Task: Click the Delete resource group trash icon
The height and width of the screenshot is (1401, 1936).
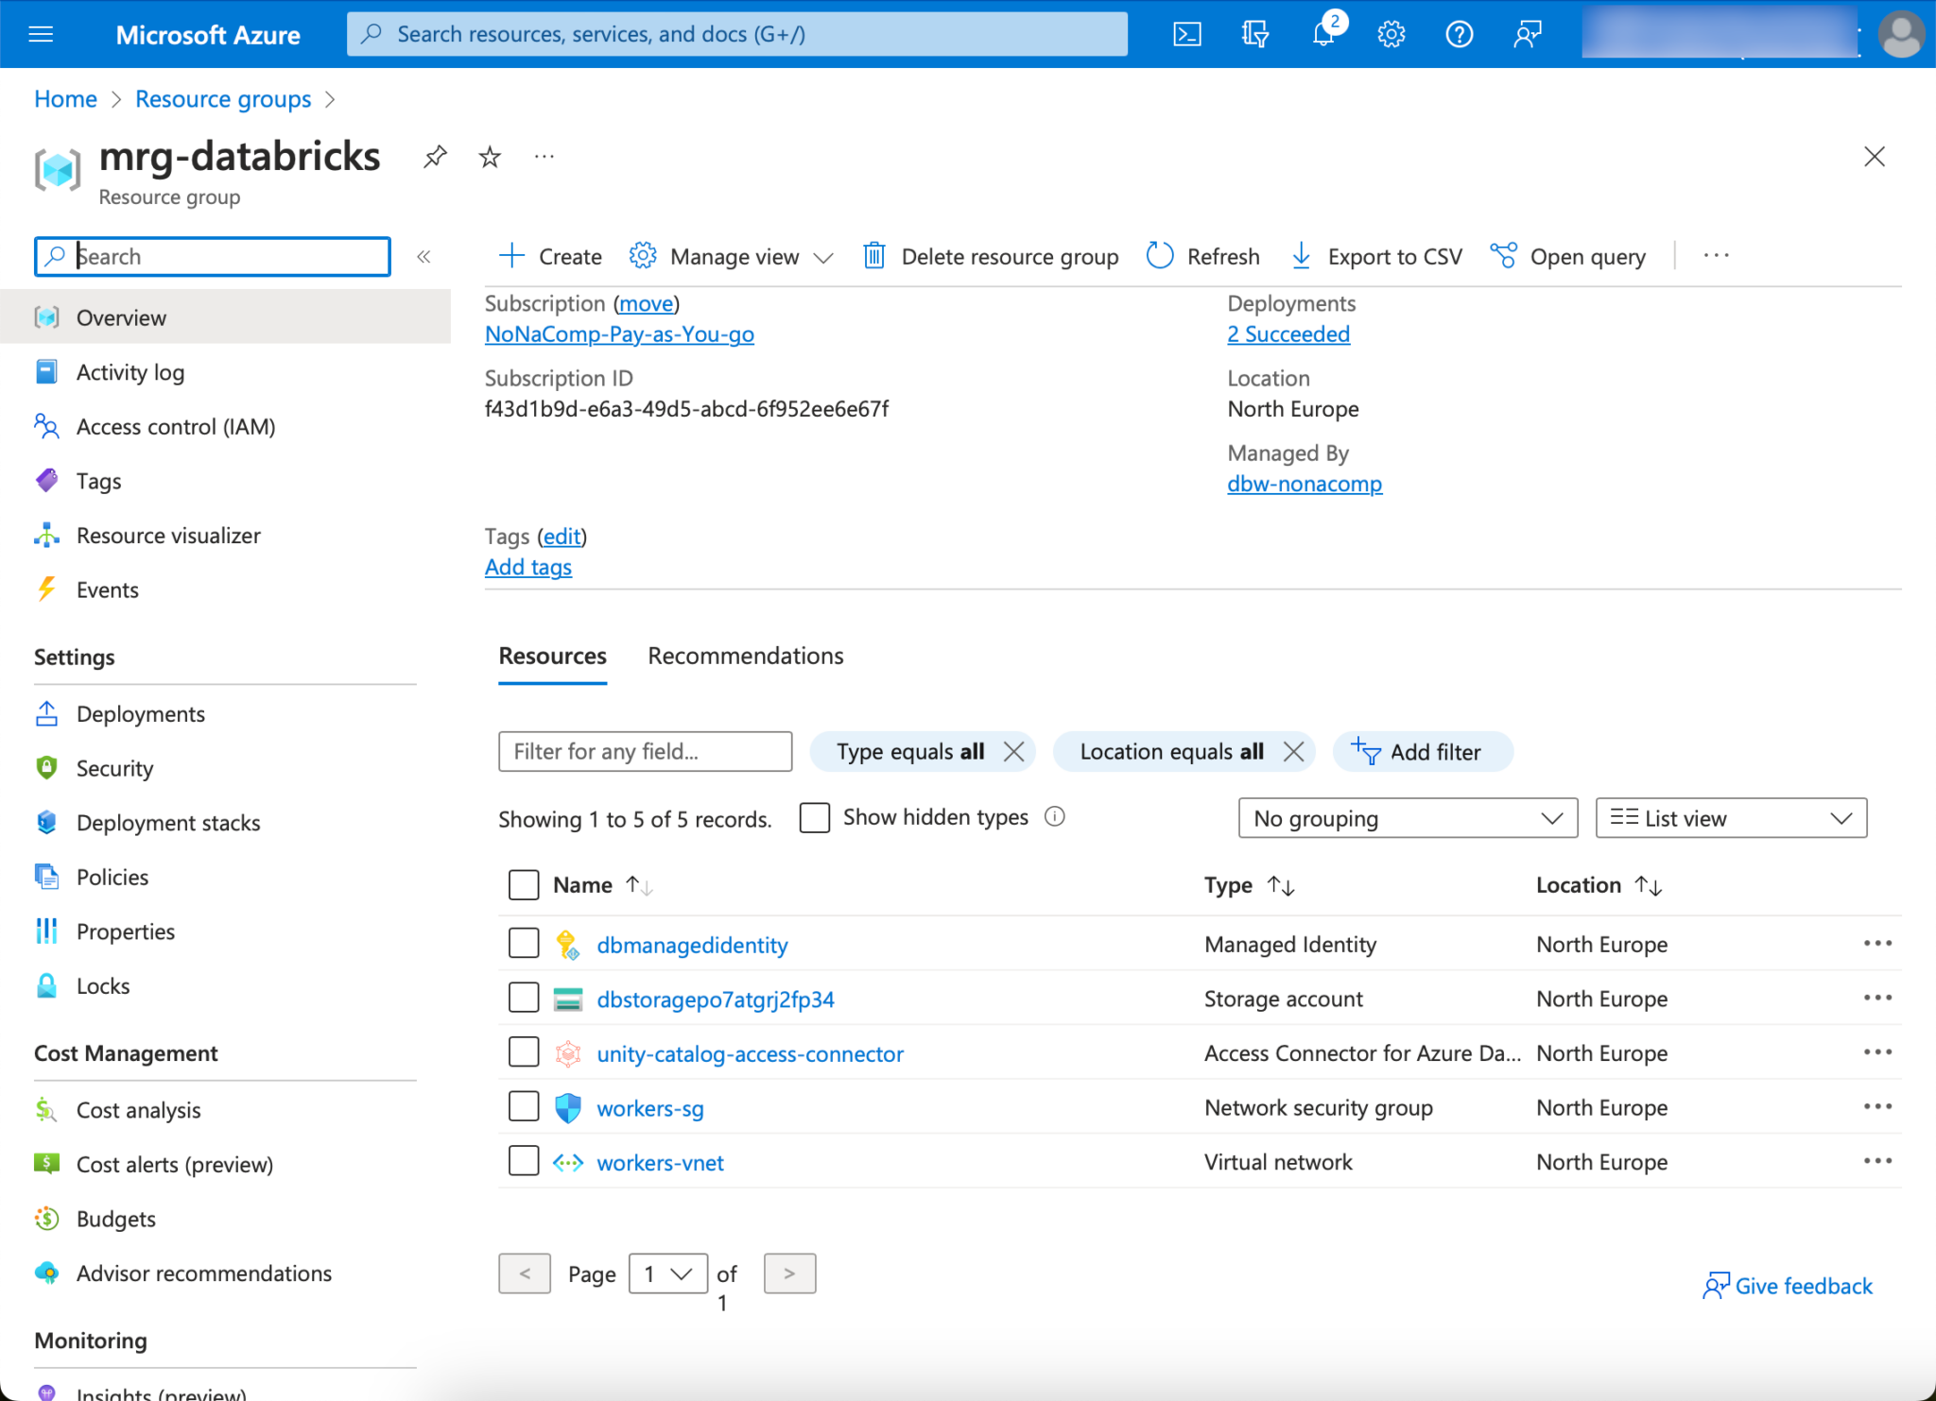Action: [x=874, y=256]
